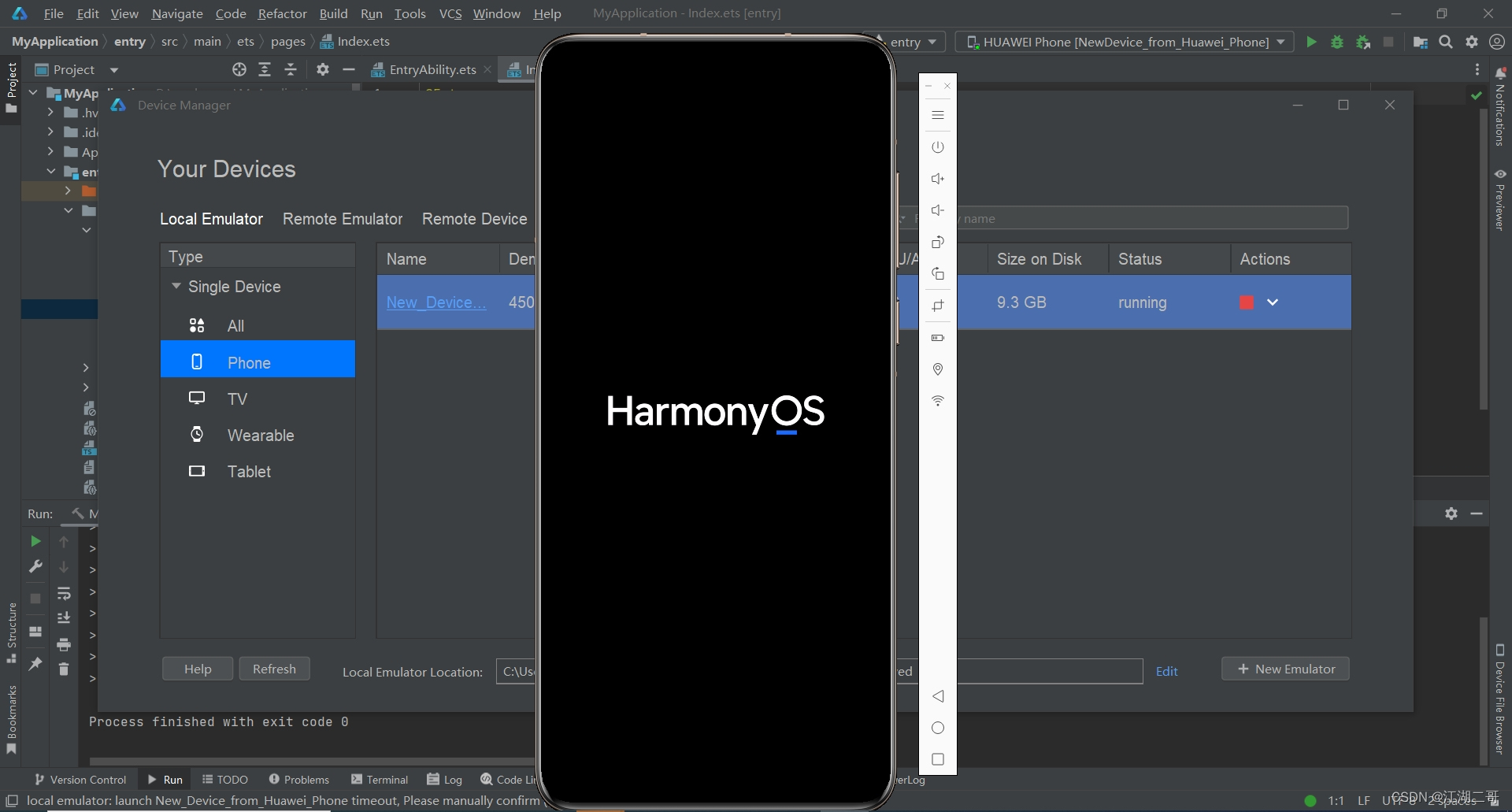The width and height of the screenshot is (1512, 812).
Task: Click the New Emulator button
Action: click(1285, 669)
